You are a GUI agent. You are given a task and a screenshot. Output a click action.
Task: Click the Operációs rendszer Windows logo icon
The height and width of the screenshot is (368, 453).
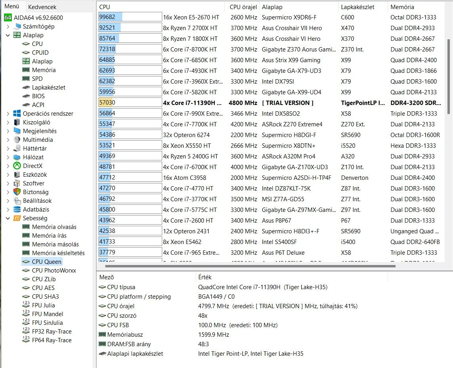(x=17, y=113)
